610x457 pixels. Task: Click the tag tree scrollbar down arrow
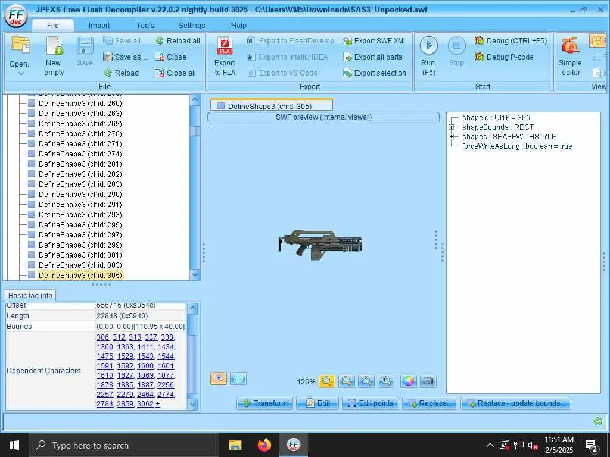click(x=195, y=274)
